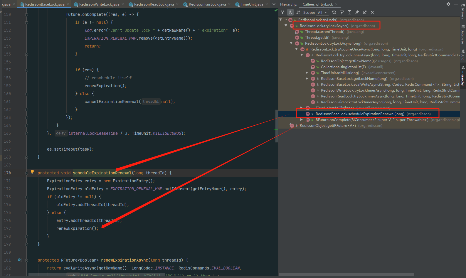The height and width of the screenshot is (278, 466).
Task: Fold the 'if (e != null)' block
Action: (x=26, y=23)
